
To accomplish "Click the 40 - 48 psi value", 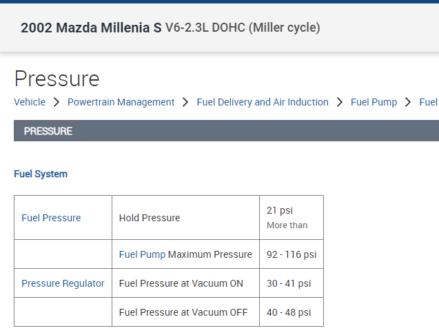I will [x=289, y=312].
